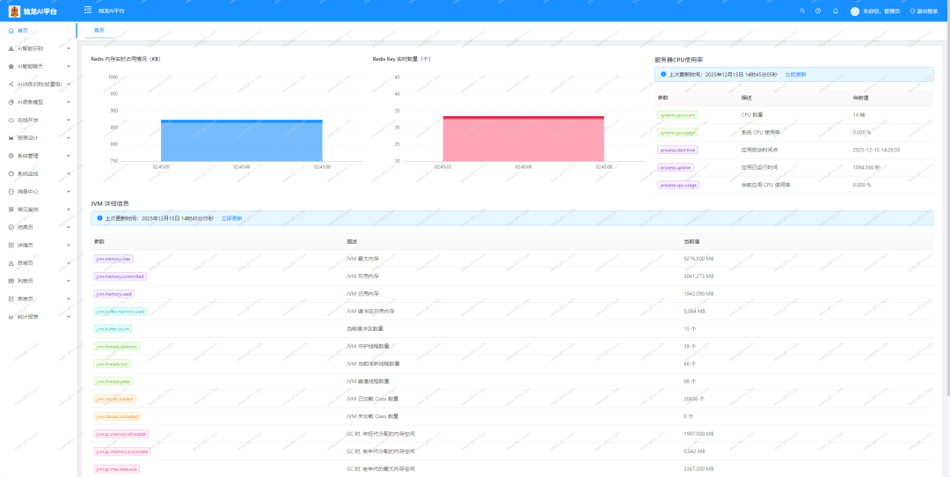Screen dimensions: 950x477
Task: Click the 报表设计 chart icon
Action: point(11,137)
